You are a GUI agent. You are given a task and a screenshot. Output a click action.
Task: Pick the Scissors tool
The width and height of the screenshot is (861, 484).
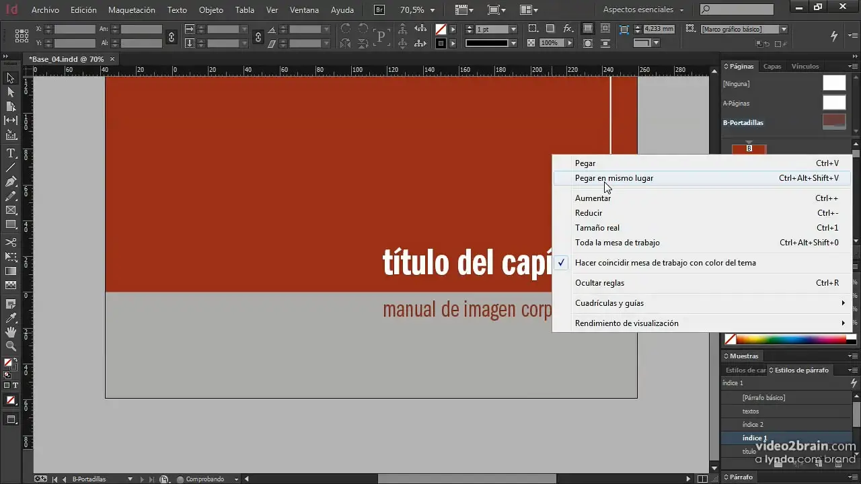click(11, 242)
